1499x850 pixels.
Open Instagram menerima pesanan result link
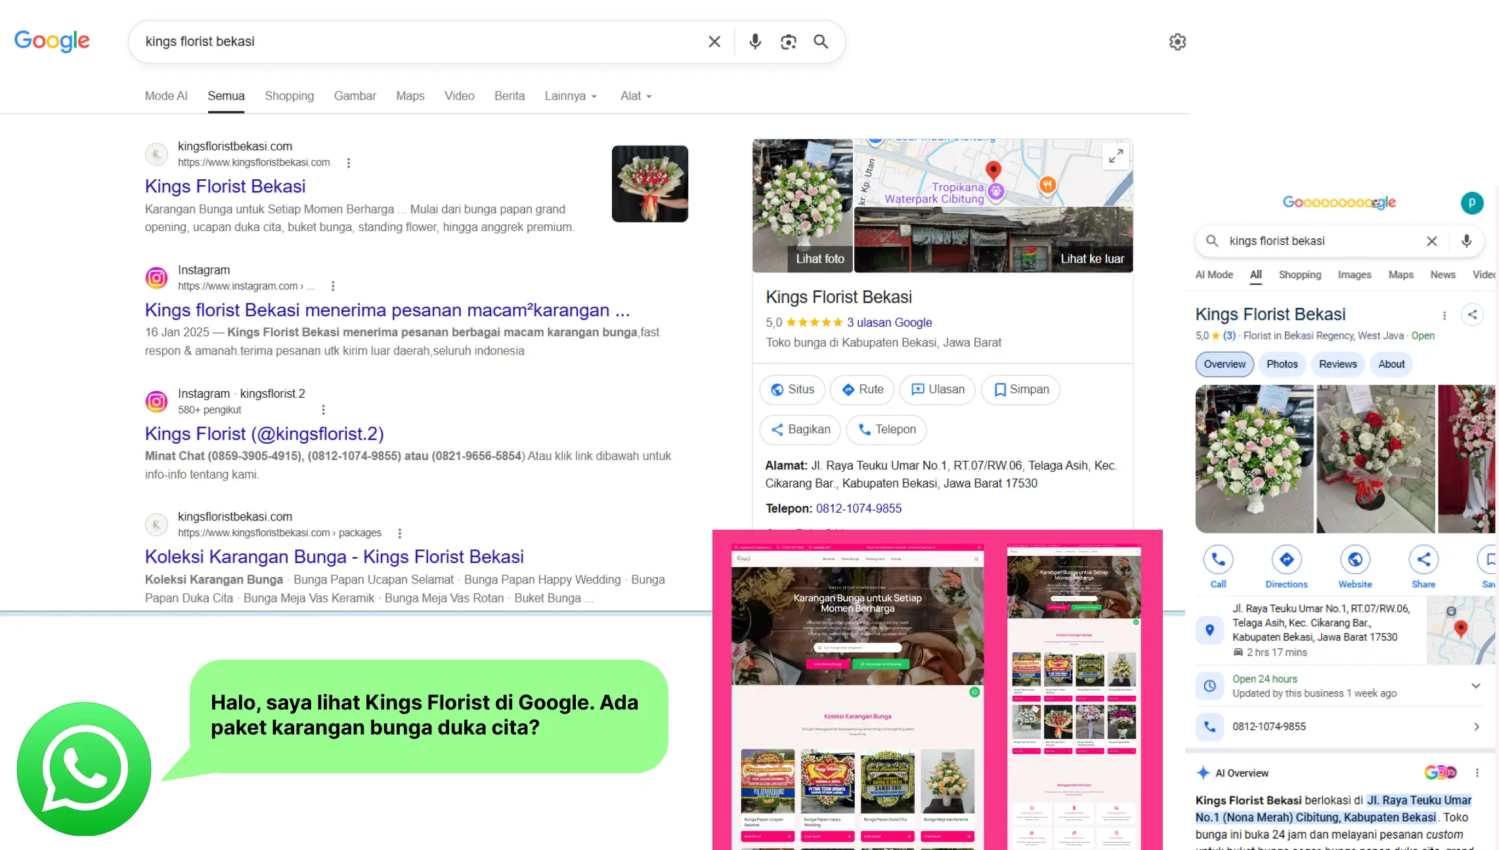387,310
